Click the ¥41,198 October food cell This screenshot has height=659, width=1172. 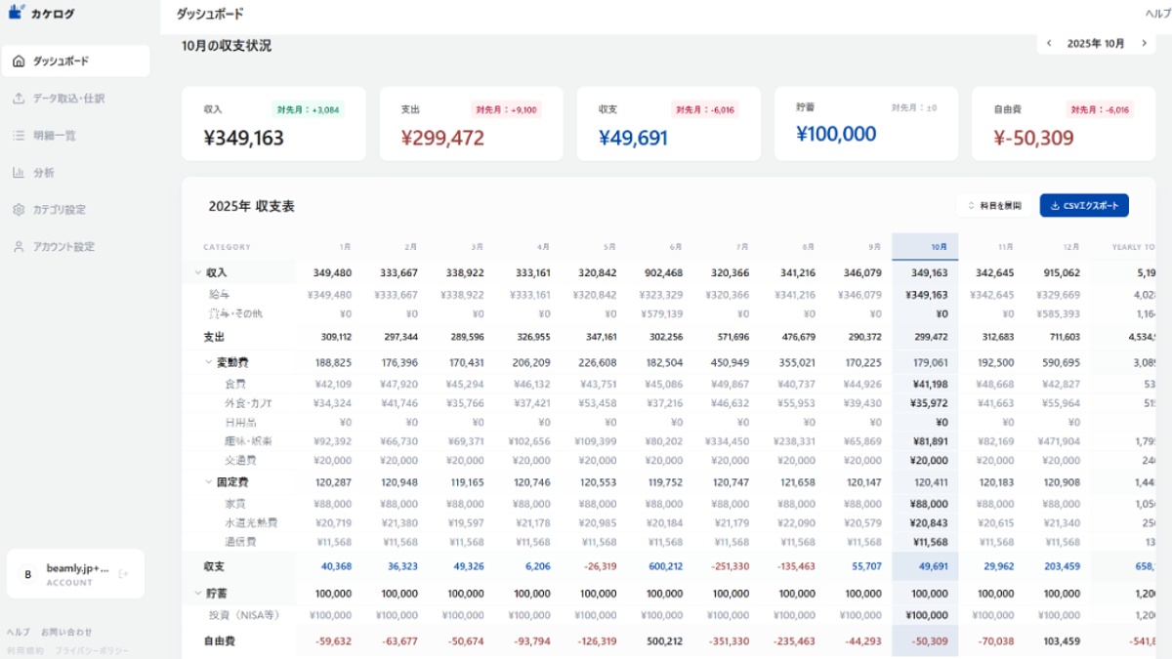[x=929, y=384]
